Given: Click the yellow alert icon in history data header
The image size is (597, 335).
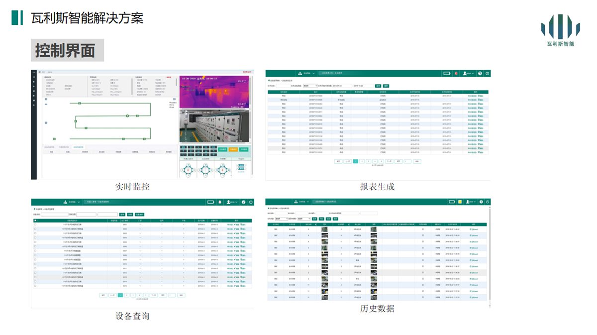Looking at the screenshot, I should (x=460, y=202).
